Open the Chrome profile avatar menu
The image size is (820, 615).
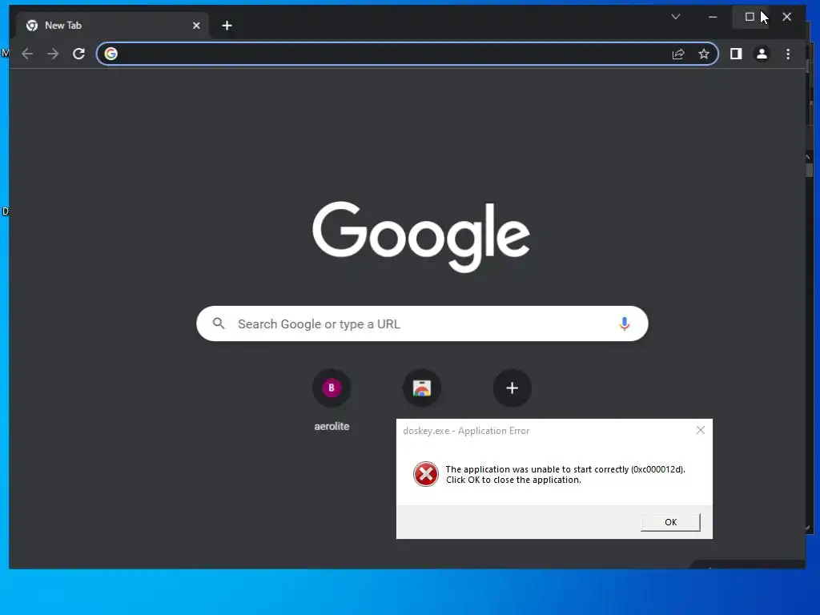click(x=762, y=54)
